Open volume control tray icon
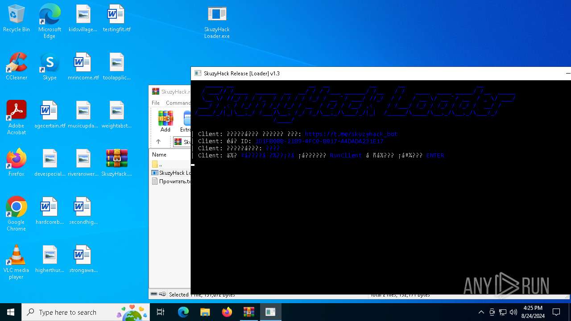The width and height of the screenshot is (571, 321). tap(513, 312)
